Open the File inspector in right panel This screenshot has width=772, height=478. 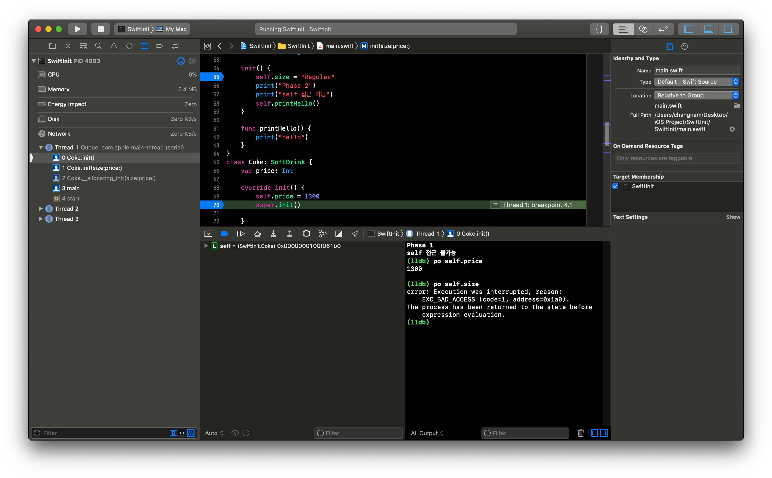click(669, 46)
